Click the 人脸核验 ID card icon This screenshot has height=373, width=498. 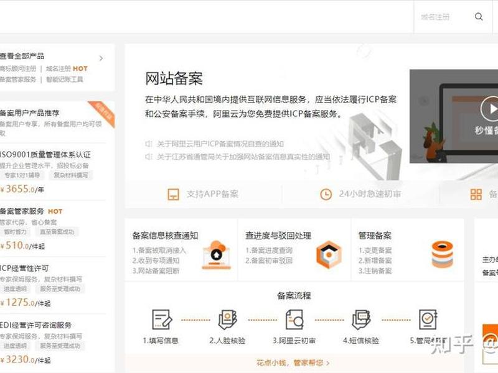[228, 320]
